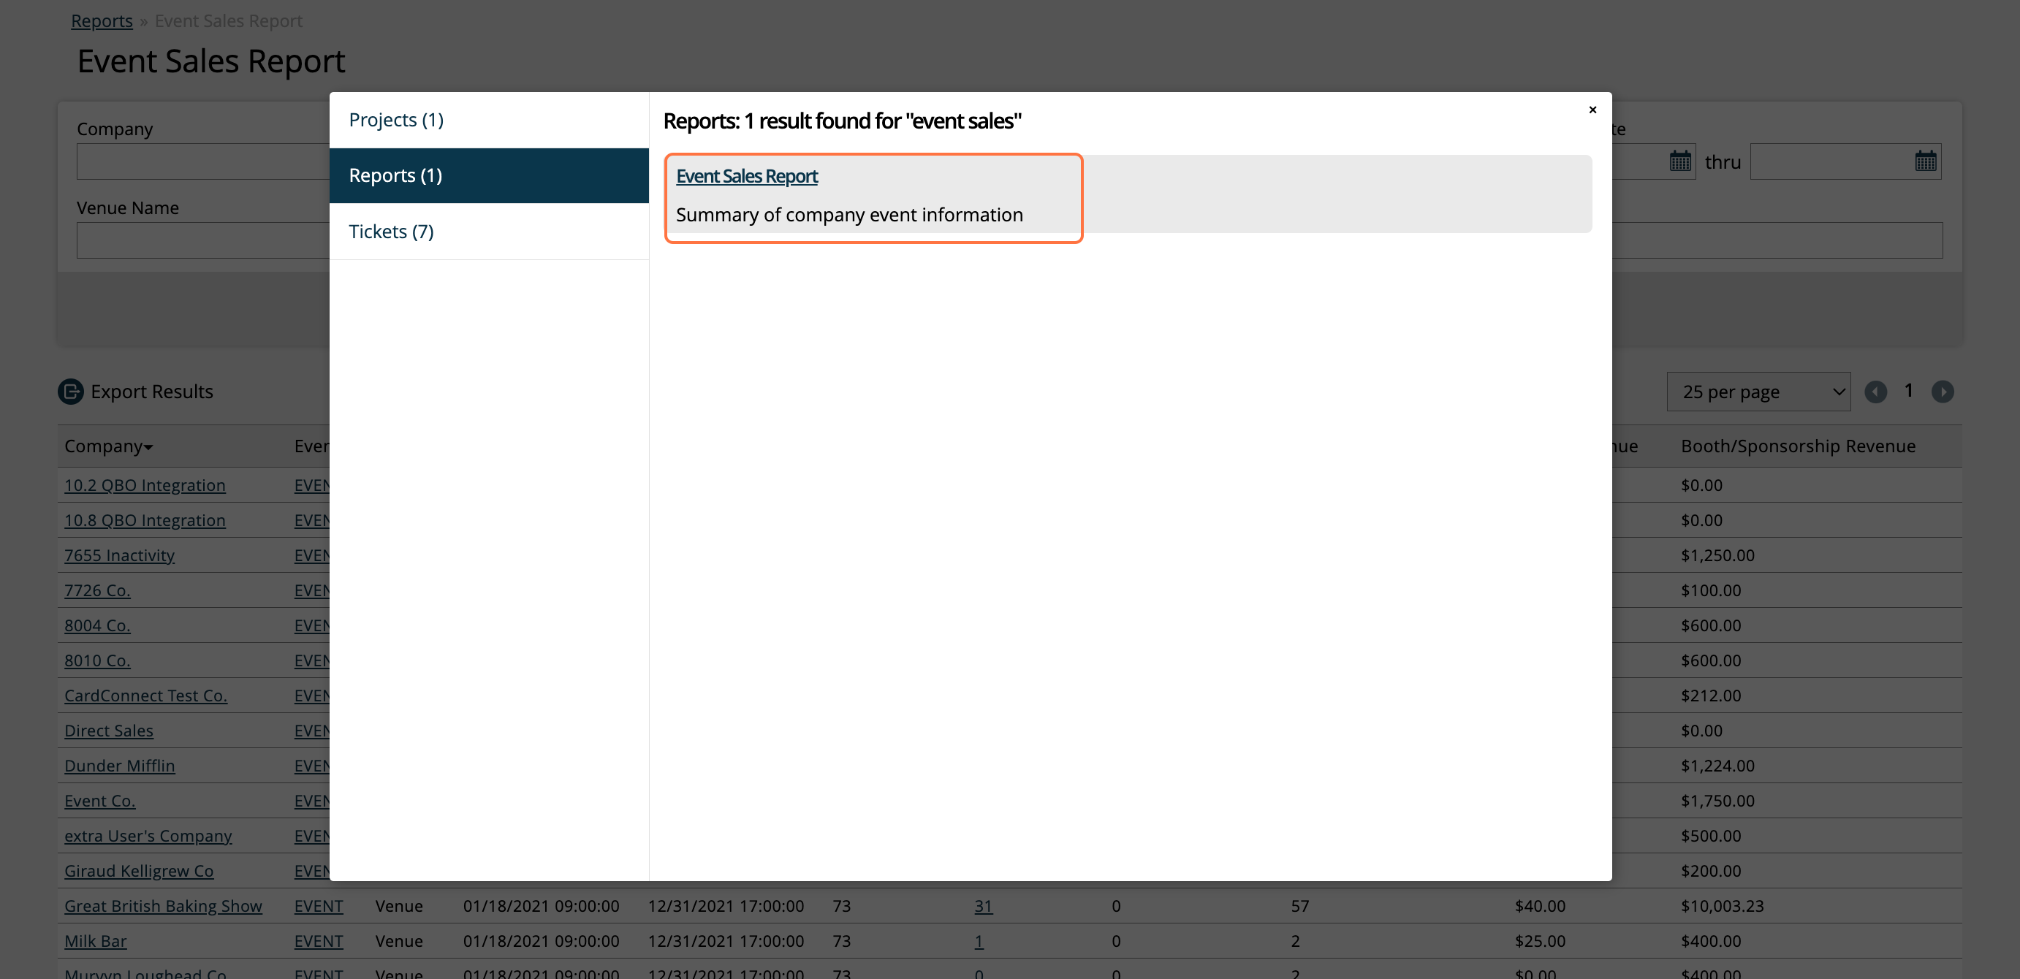
Task: Click the $1,224.00 revenue value
Action: 1717,766
